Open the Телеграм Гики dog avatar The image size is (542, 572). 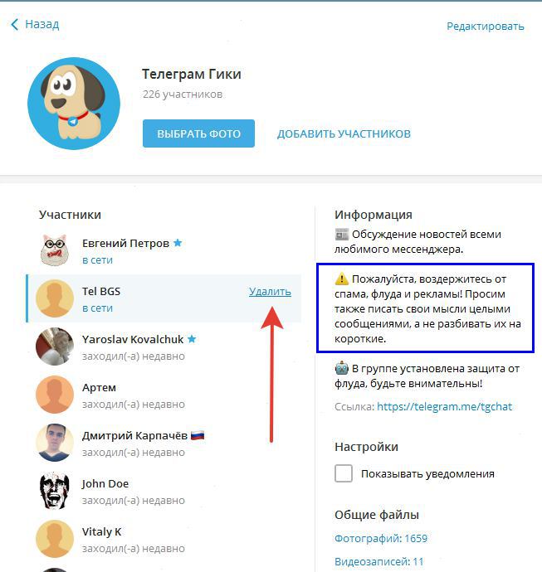click(x=74, y=104)
